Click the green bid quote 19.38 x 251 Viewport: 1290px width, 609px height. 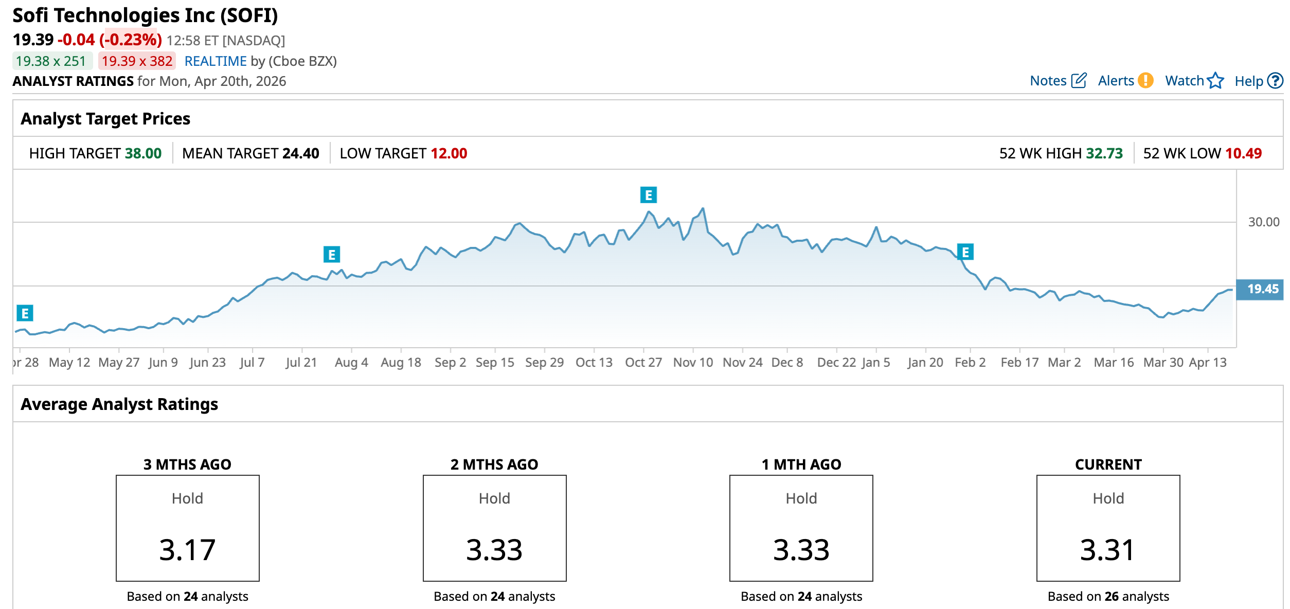[51, 61]
